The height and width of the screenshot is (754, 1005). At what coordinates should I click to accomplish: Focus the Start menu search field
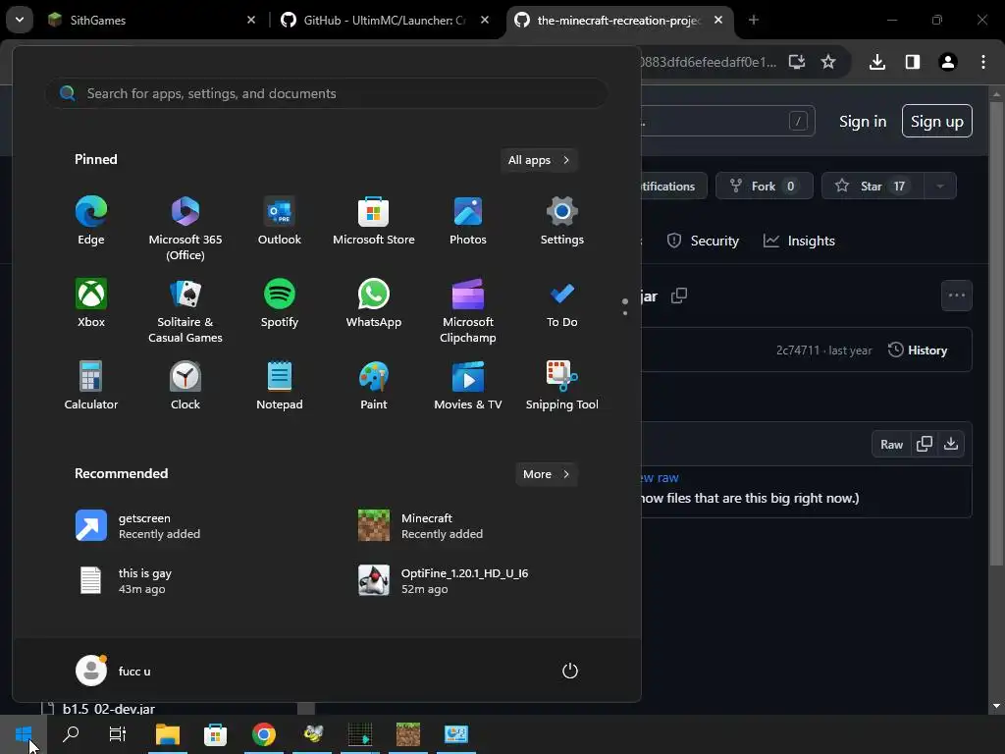point(327,93)
